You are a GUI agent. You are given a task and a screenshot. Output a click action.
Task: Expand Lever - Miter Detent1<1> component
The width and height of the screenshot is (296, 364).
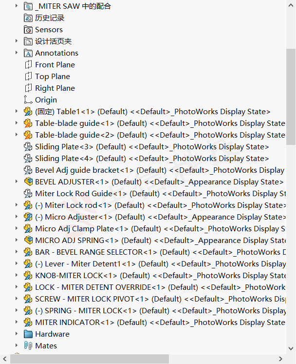16,263
